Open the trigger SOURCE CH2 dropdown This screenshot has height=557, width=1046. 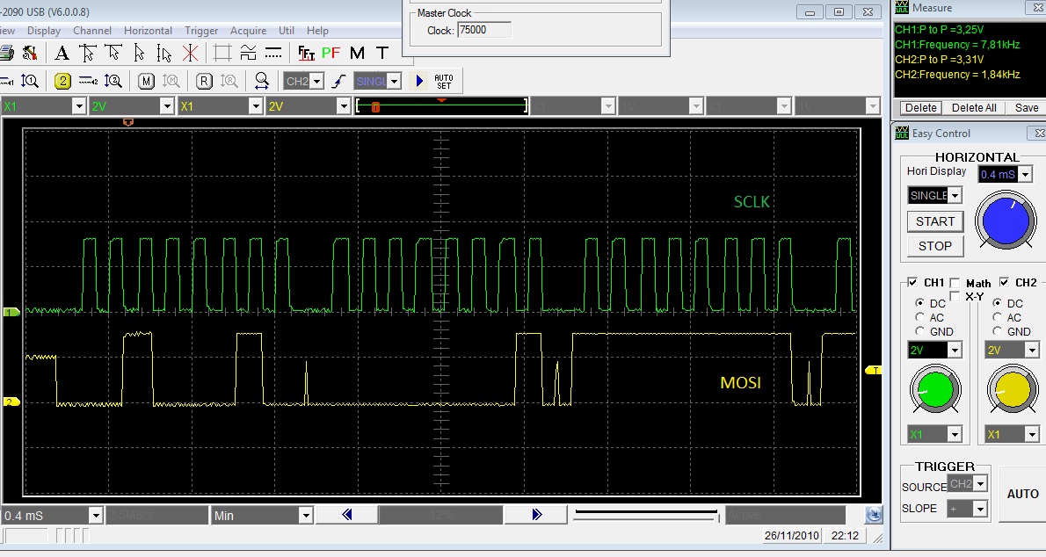coord(980,483)
